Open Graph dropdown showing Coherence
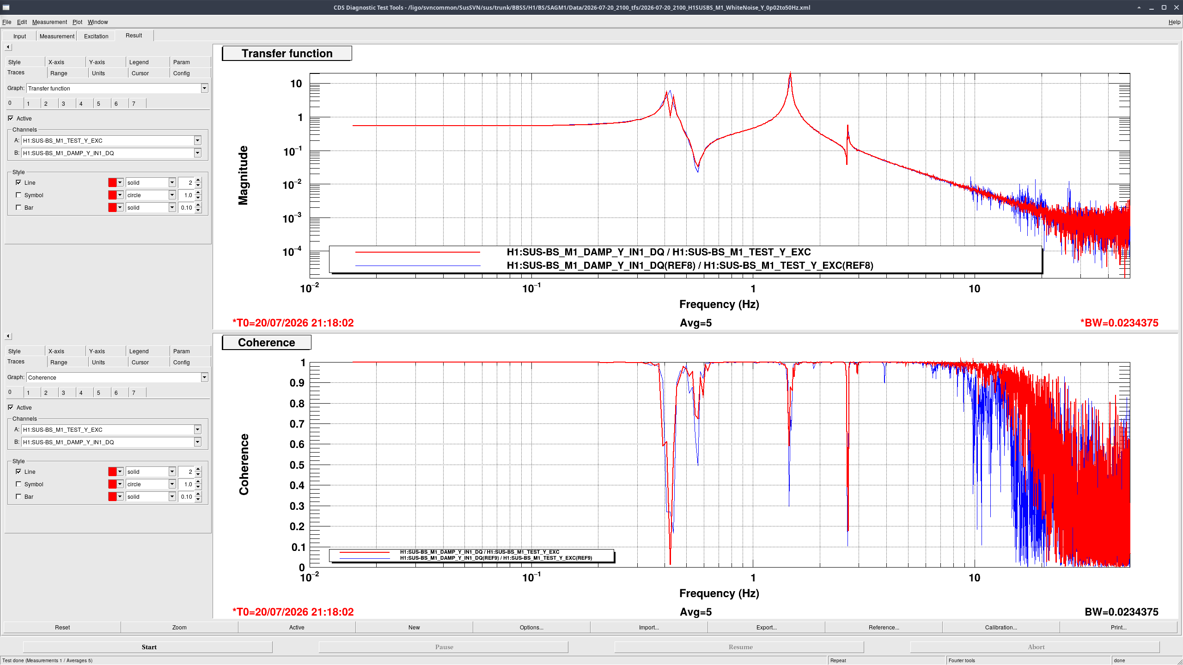 coord(204,377)
